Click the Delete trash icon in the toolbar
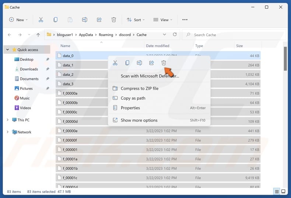This screenshot has height=198, width=291. [114, 20]
